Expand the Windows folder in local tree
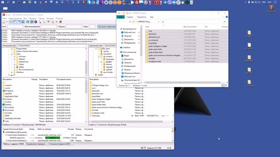 [x=12, y=72]
